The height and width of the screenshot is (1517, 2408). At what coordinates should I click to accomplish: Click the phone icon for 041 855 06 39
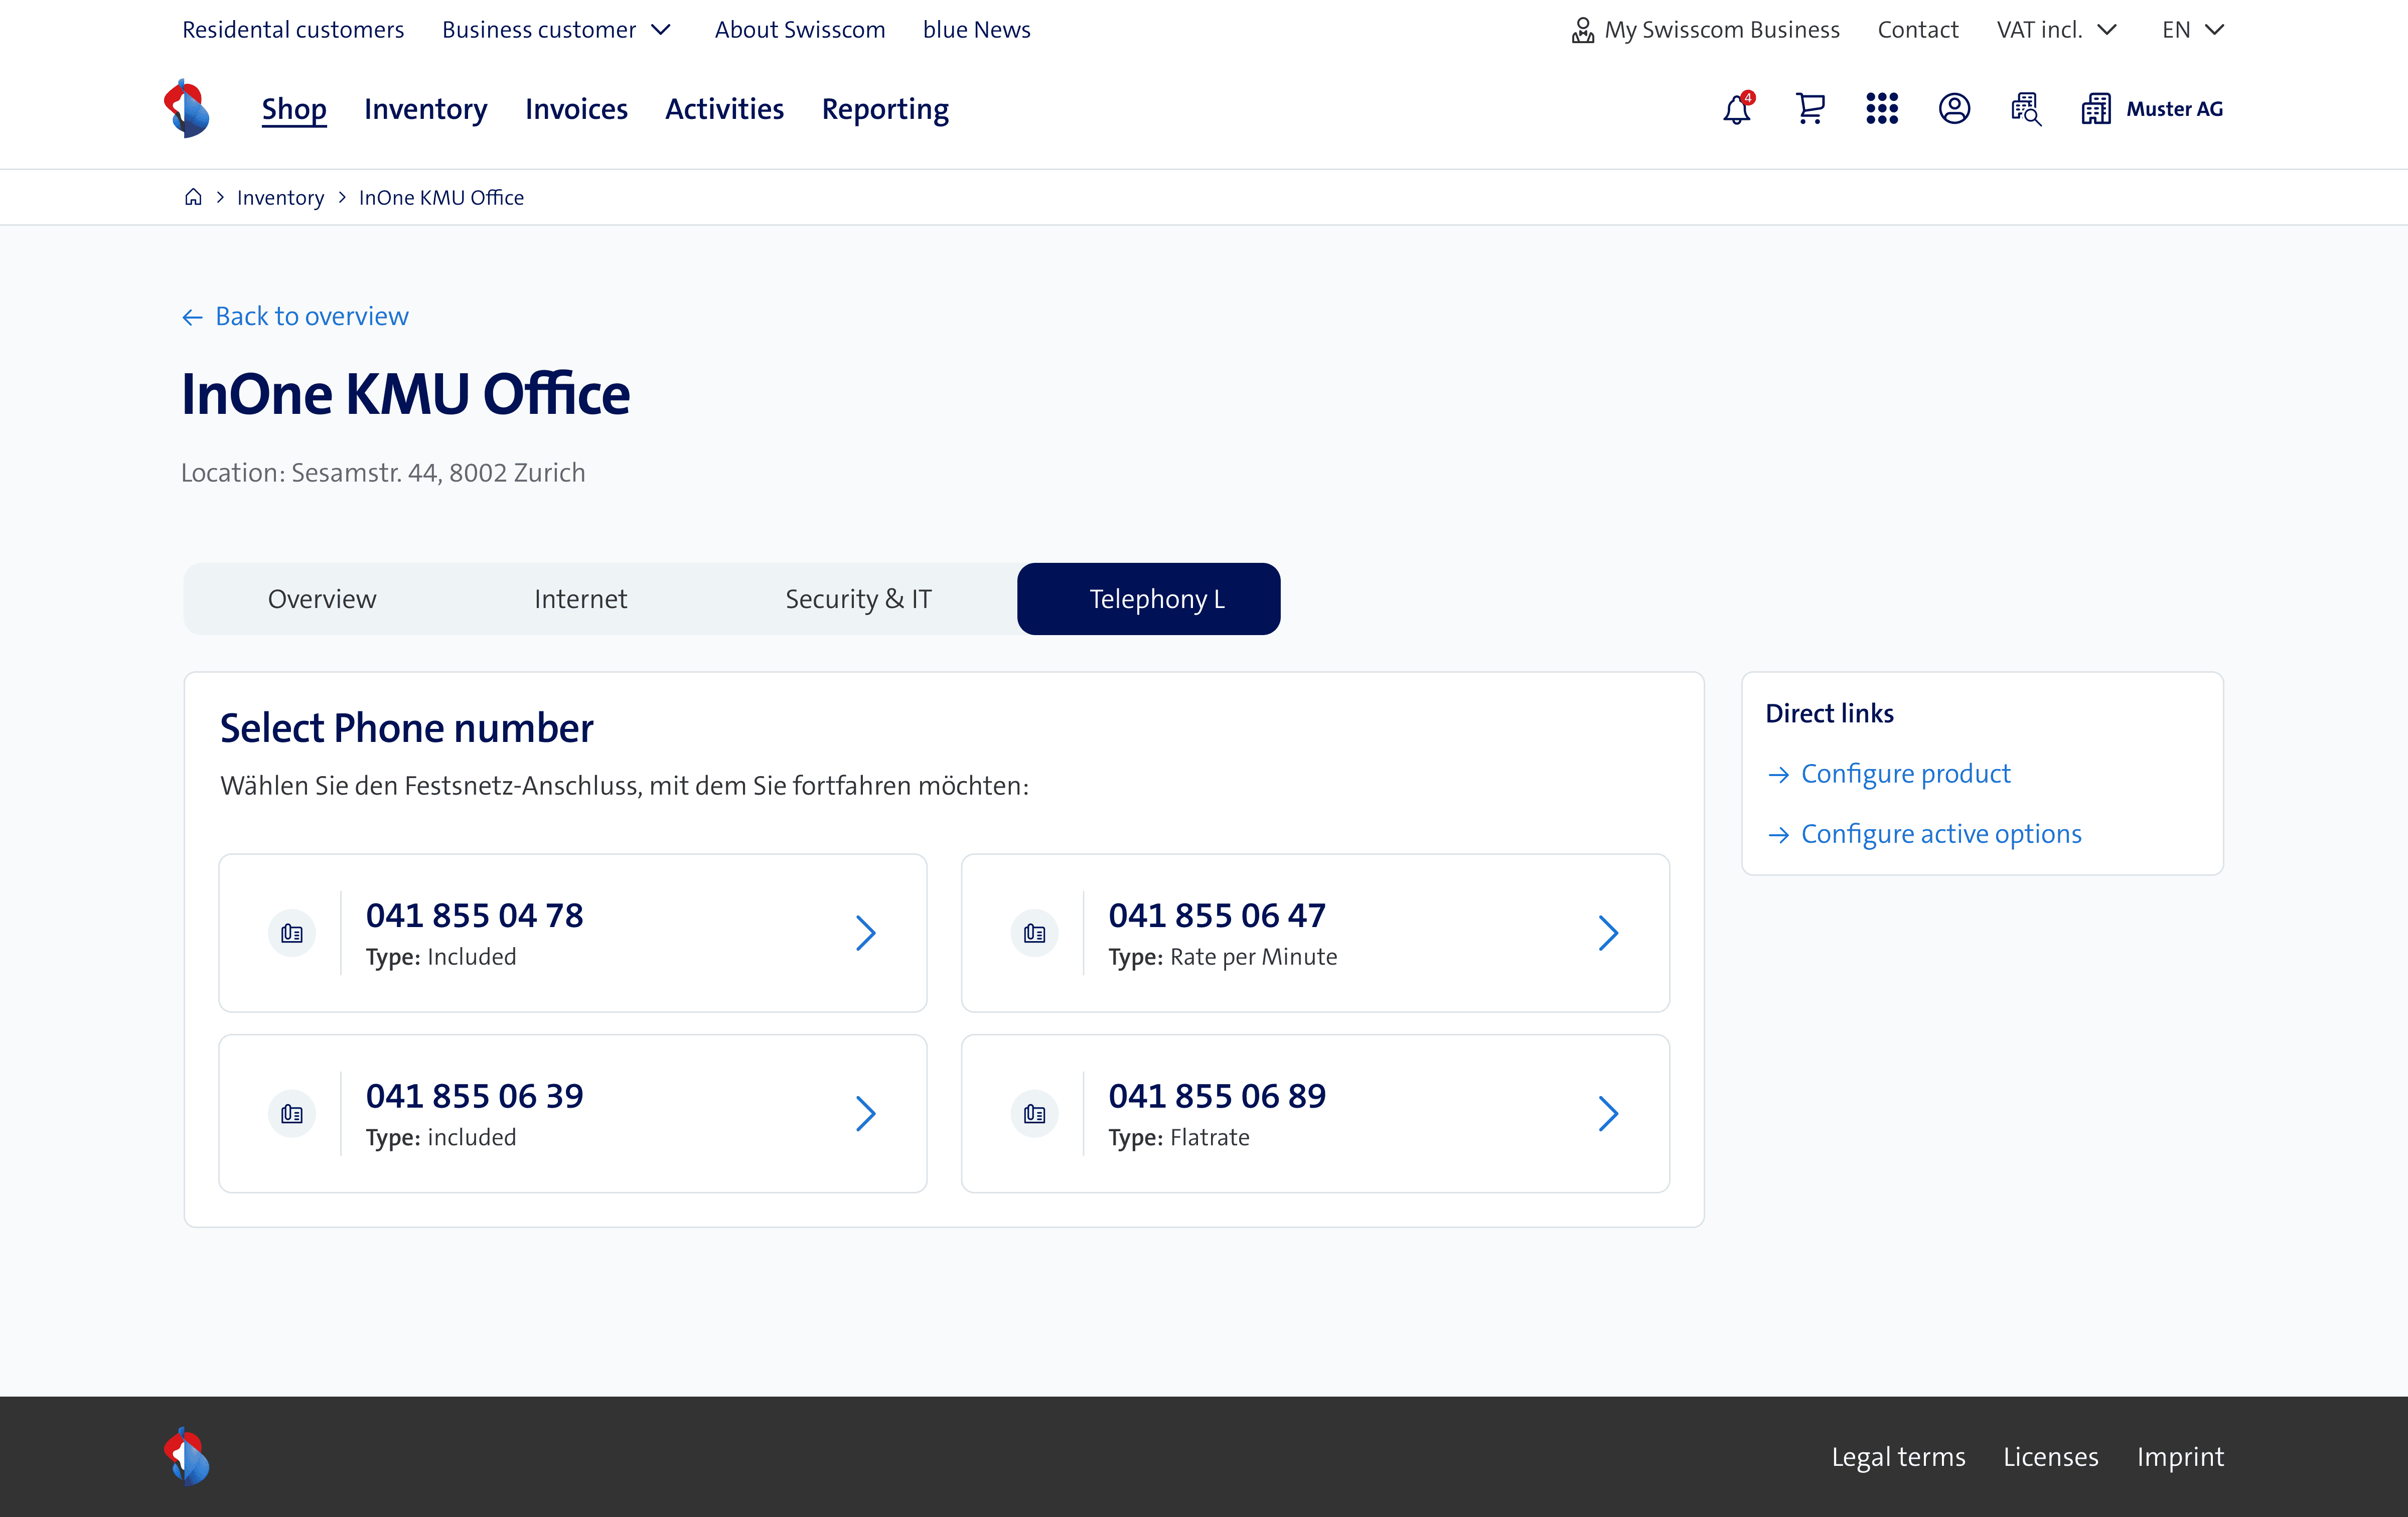pyautogui.click(x=292, y=1114)
